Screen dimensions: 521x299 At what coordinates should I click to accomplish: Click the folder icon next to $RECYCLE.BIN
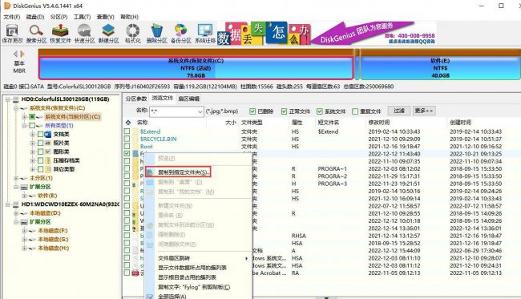point(135,139)
